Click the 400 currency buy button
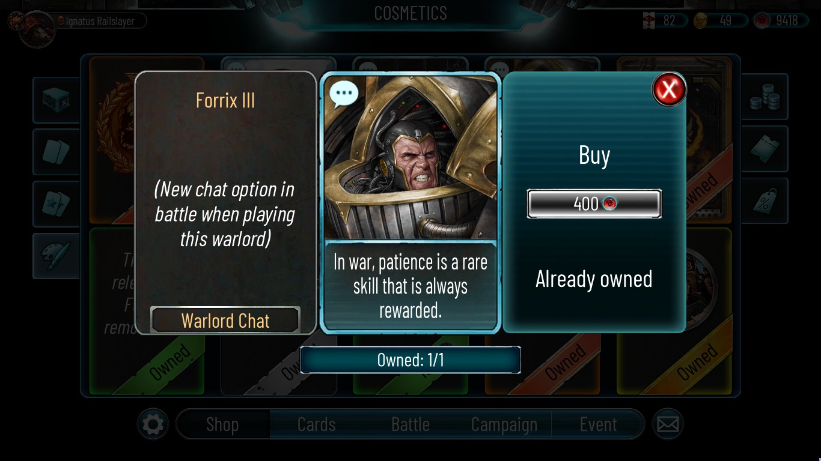 pos(594,204)
